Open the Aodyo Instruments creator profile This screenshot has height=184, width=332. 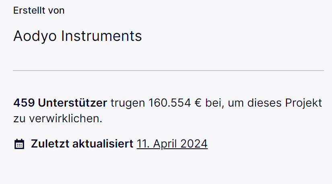click(78, 36)
